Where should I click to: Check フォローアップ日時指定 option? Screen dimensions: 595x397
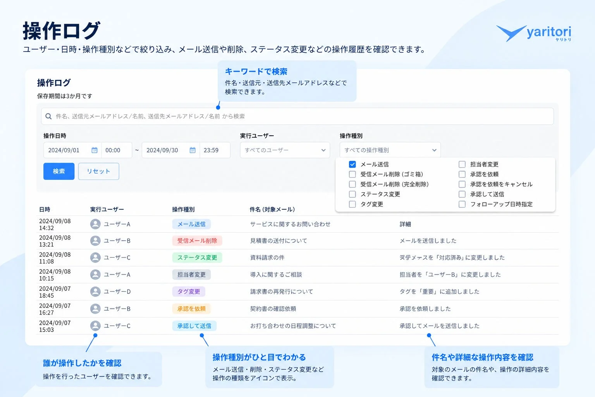[x=462, y=204]
